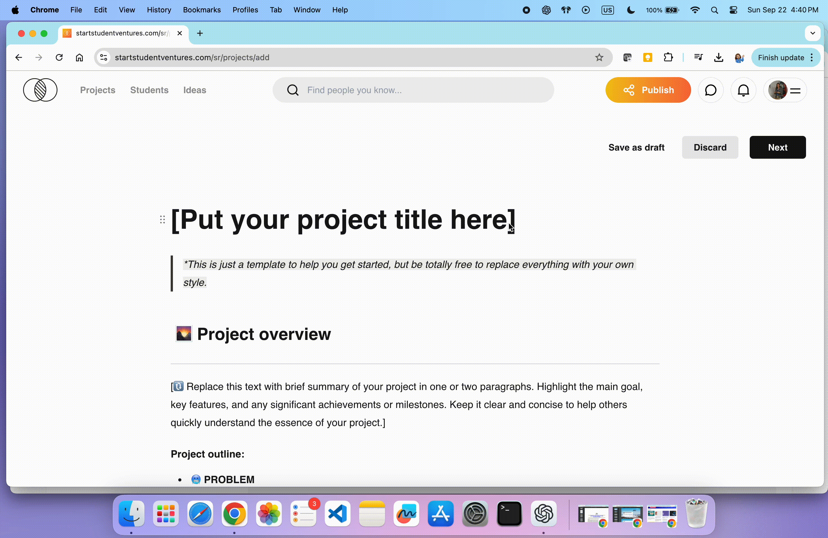Open the Ideas page

pyautogui.click(x=195, y=90)
